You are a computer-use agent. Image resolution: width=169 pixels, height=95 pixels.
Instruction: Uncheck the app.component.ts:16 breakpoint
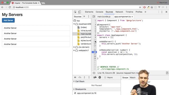[x=75, y=93]
